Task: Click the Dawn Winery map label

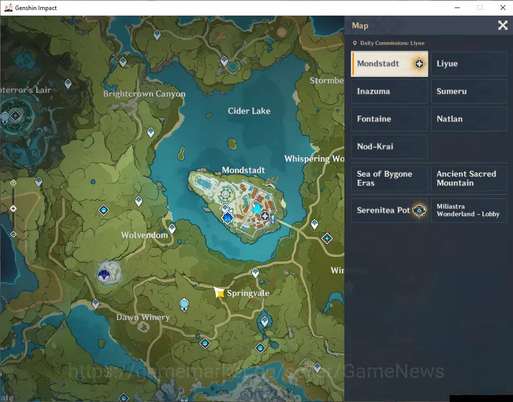Action: [143, 317]
